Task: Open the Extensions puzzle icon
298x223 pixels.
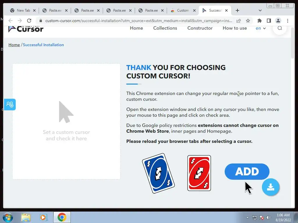Action: [259, 21]
